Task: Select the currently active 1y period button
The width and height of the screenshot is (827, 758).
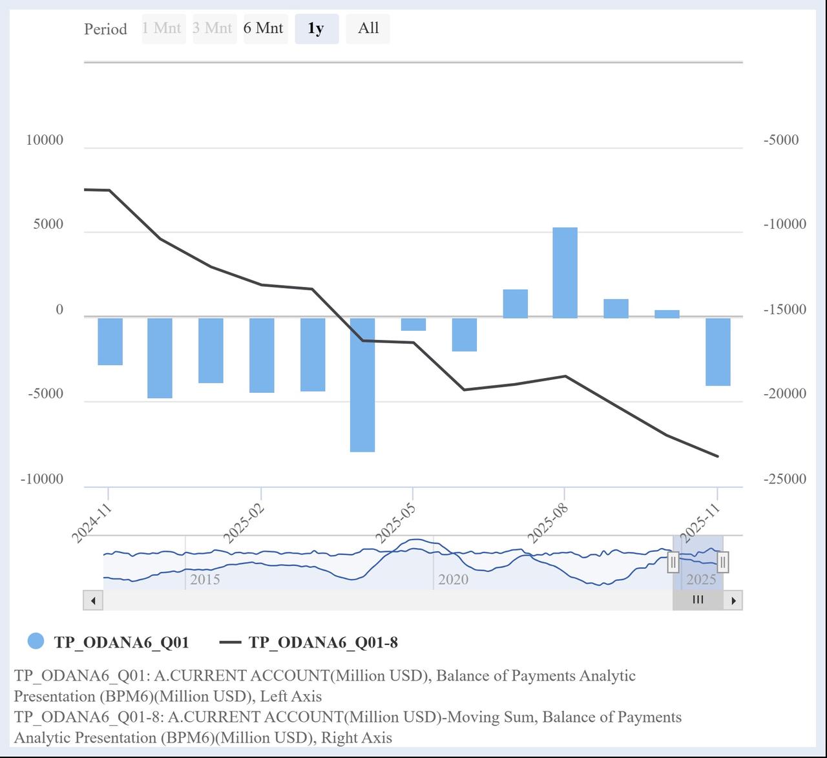Action: coord(316,28)
